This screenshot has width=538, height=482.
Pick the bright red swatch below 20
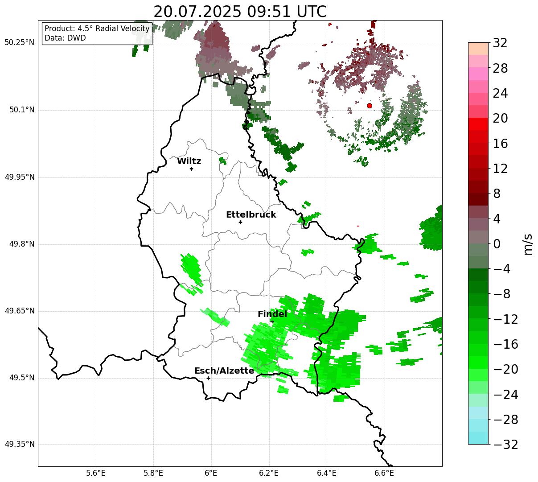(478, 124)
